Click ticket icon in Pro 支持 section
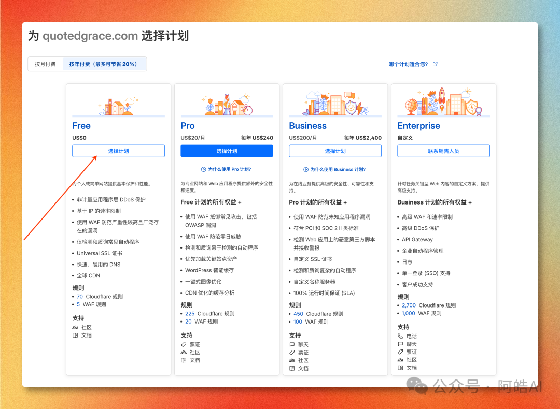The width and height of the screenshot is (560, 409). pyautogui.click(x=184, y=344)
